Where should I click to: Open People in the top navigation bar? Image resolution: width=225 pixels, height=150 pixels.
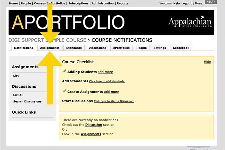26,3
